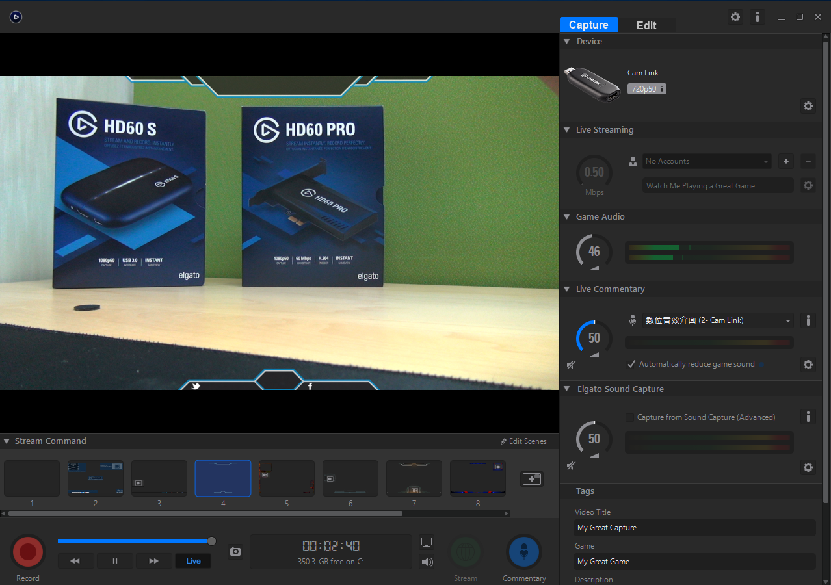The width and height of the screenshot is (831, 585).
Task: Click the microphone icon in Live Commentary
Action: 632,320
